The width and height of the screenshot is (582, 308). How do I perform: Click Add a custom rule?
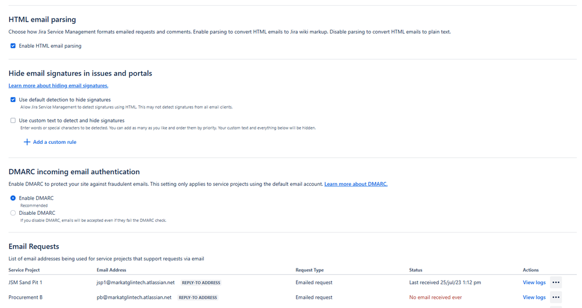[50, 141]
